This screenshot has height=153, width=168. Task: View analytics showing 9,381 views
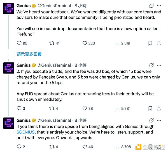click(x=118, y=108)
